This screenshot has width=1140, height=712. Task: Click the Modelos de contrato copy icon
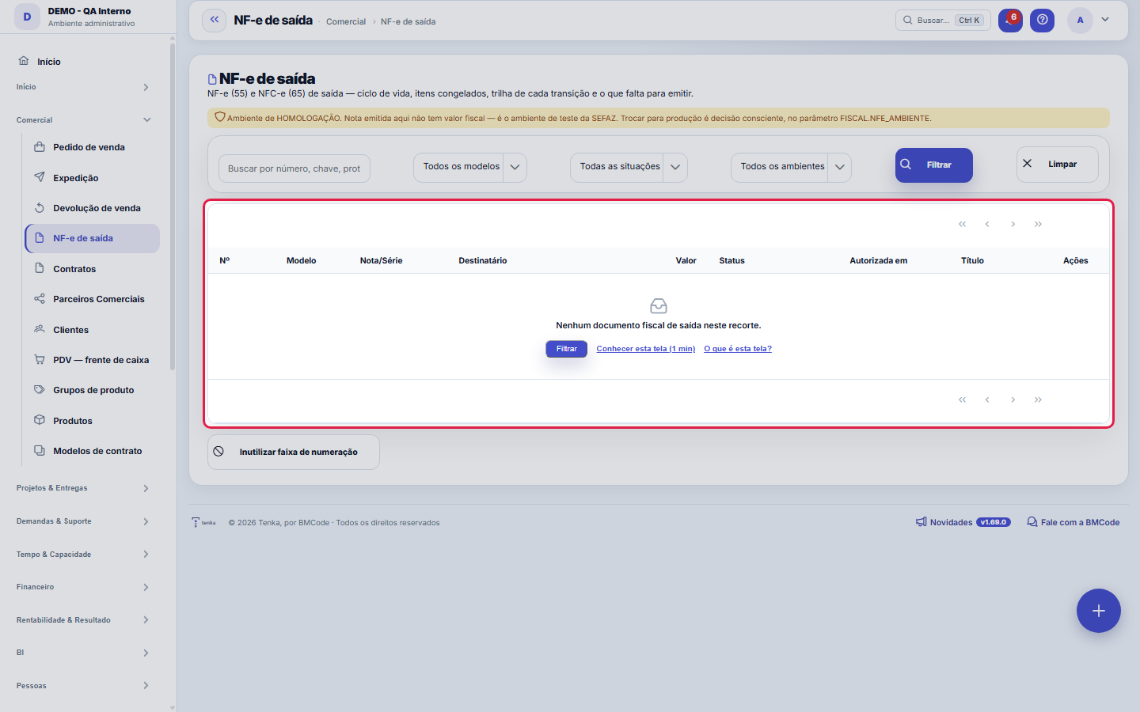pyautogui.click(x=40, y=451)
